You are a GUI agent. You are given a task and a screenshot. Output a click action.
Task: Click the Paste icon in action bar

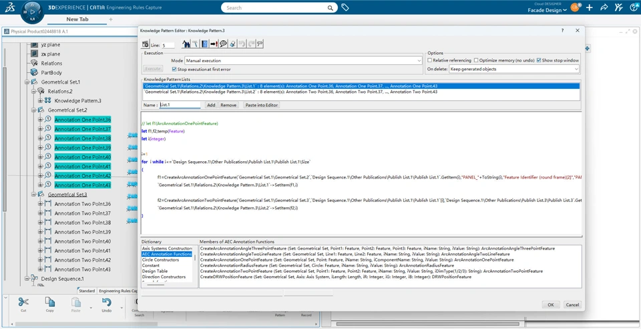coord(76,302)
